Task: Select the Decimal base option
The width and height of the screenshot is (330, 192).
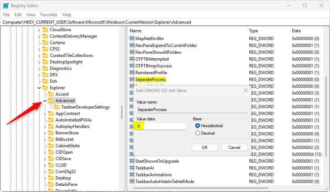Action: [197, 133]
